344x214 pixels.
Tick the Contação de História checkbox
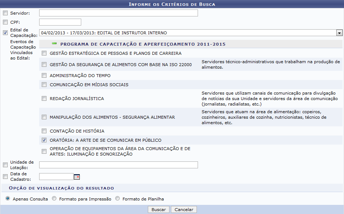point(44,131)
